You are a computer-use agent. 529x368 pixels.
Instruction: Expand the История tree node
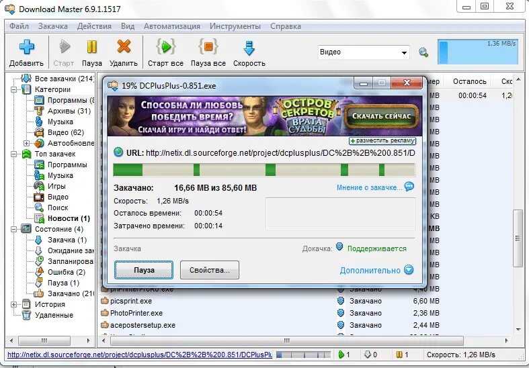coord(14,304)
